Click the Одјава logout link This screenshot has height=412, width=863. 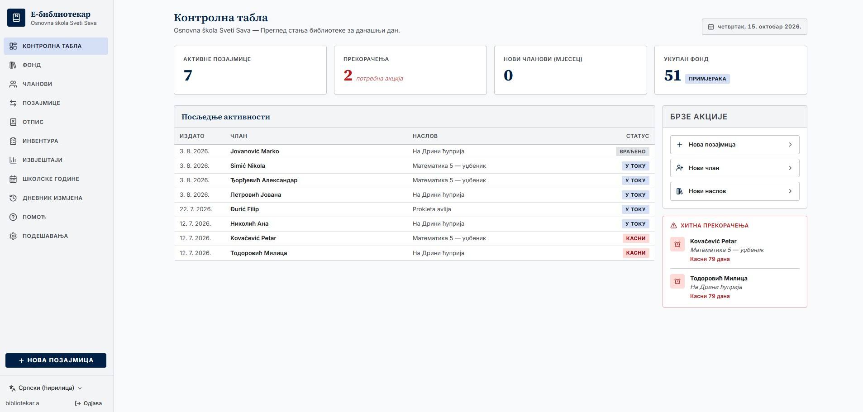[x=88, y=403]
